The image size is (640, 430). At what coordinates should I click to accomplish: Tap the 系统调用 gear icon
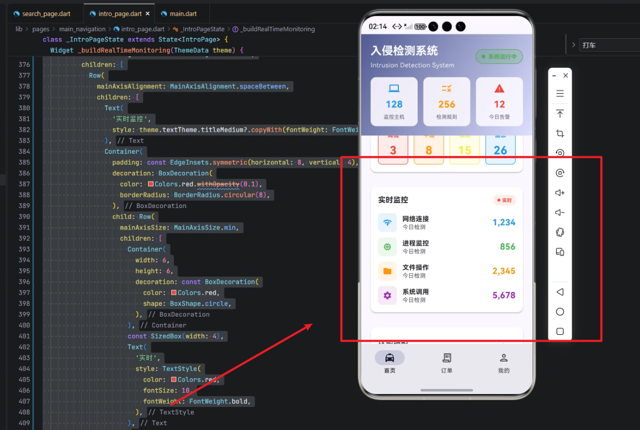pos(388,296)
